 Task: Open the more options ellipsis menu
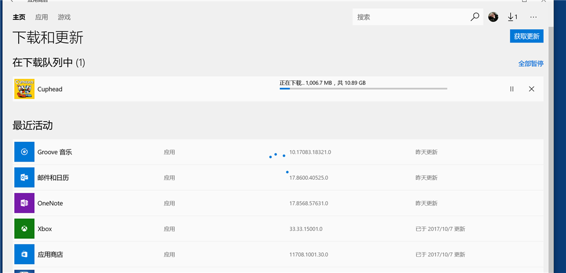[533, 17]
